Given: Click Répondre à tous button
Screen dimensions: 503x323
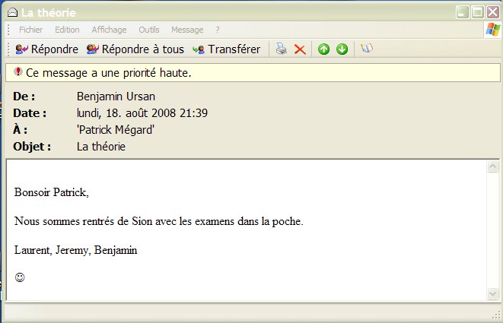Looking at the screenshot, I should (x=135, y=49).
